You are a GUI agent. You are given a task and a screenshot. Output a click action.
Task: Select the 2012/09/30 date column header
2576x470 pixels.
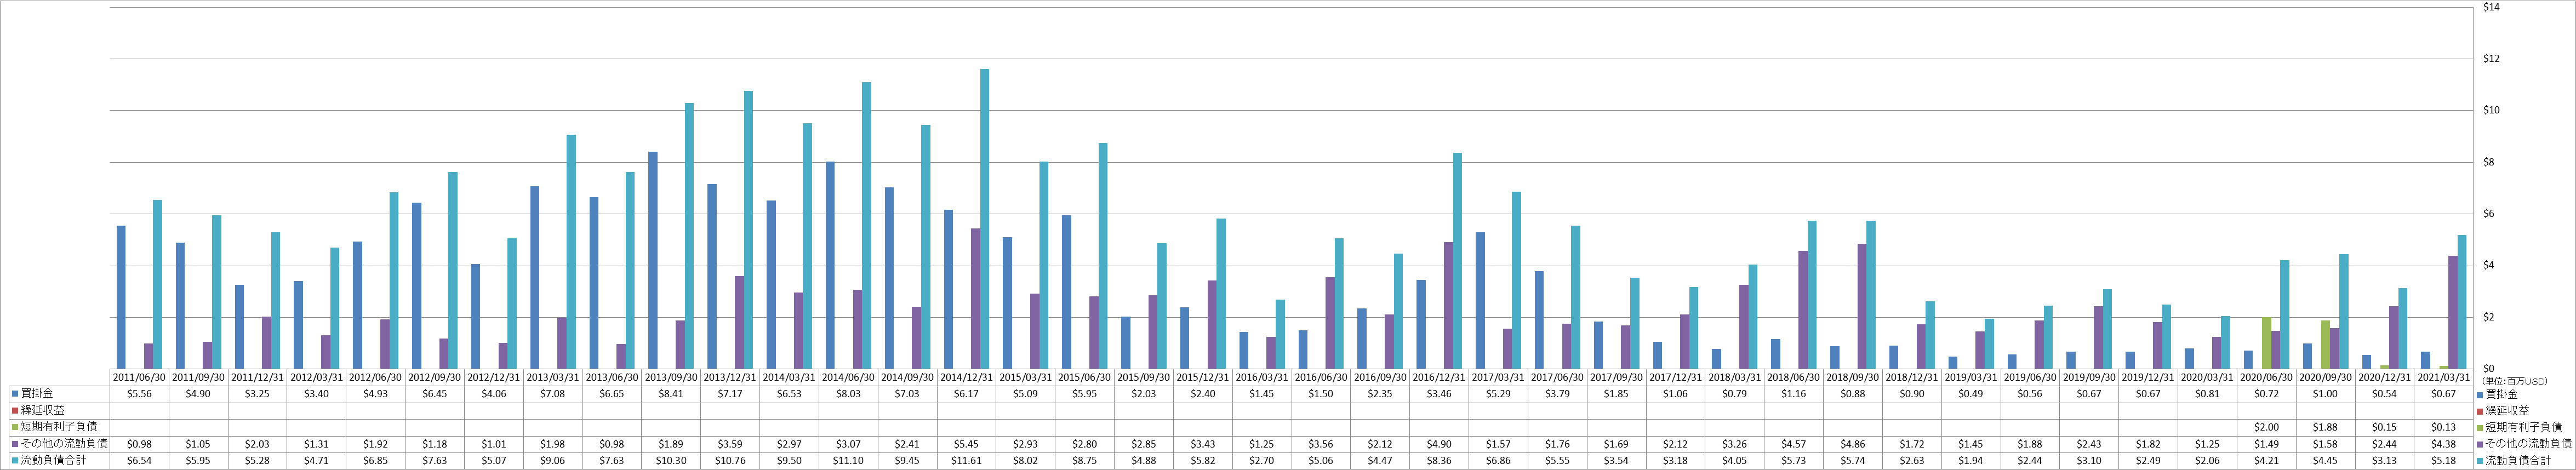(434, 378)
